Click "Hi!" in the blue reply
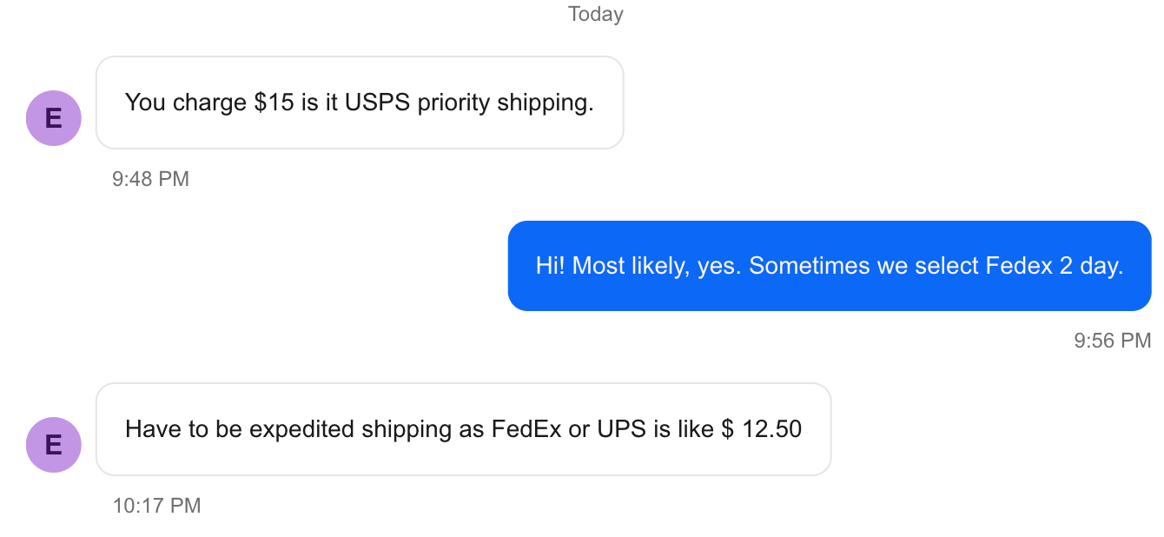 pos(551,266)
